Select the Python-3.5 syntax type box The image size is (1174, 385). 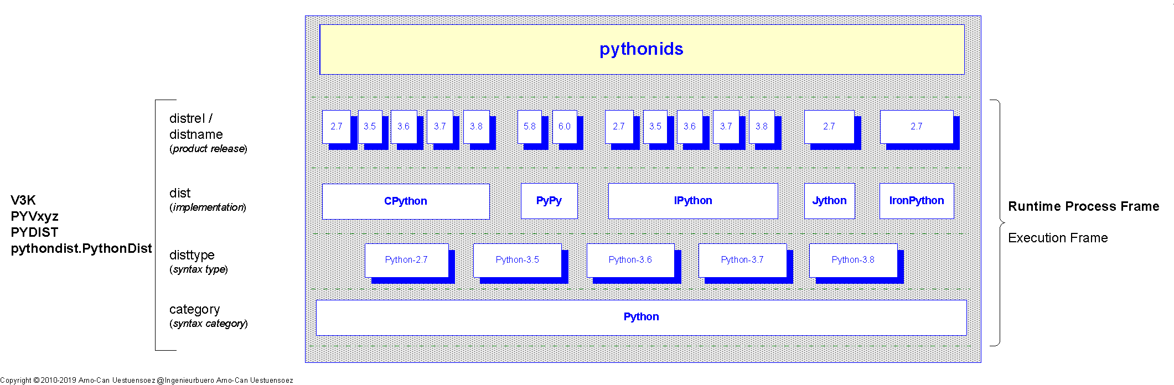[517, 260]
